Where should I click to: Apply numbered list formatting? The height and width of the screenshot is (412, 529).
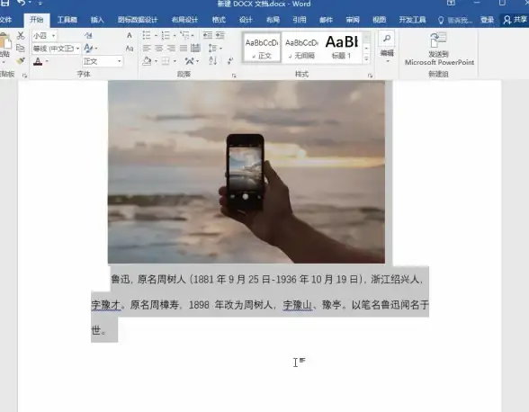166,35
